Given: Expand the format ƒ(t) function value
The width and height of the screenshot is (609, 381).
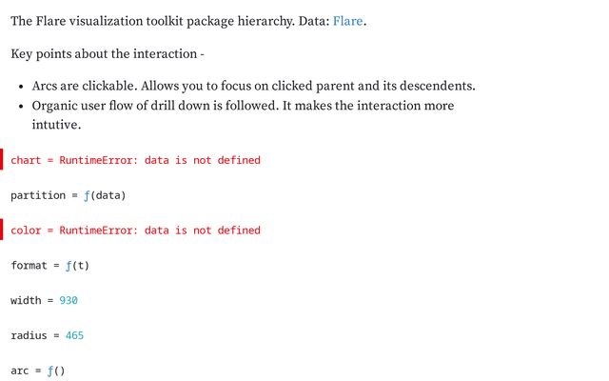Looking at the screenshot, I should [77, 266].
